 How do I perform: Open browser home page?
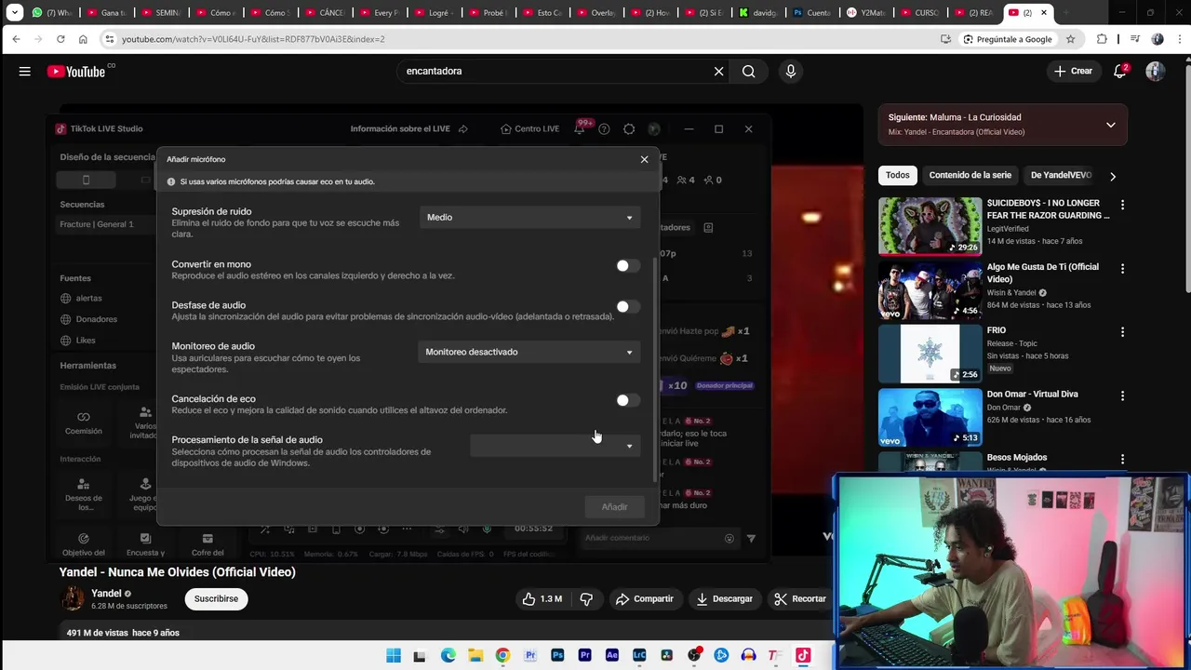[x=83, y=39]
